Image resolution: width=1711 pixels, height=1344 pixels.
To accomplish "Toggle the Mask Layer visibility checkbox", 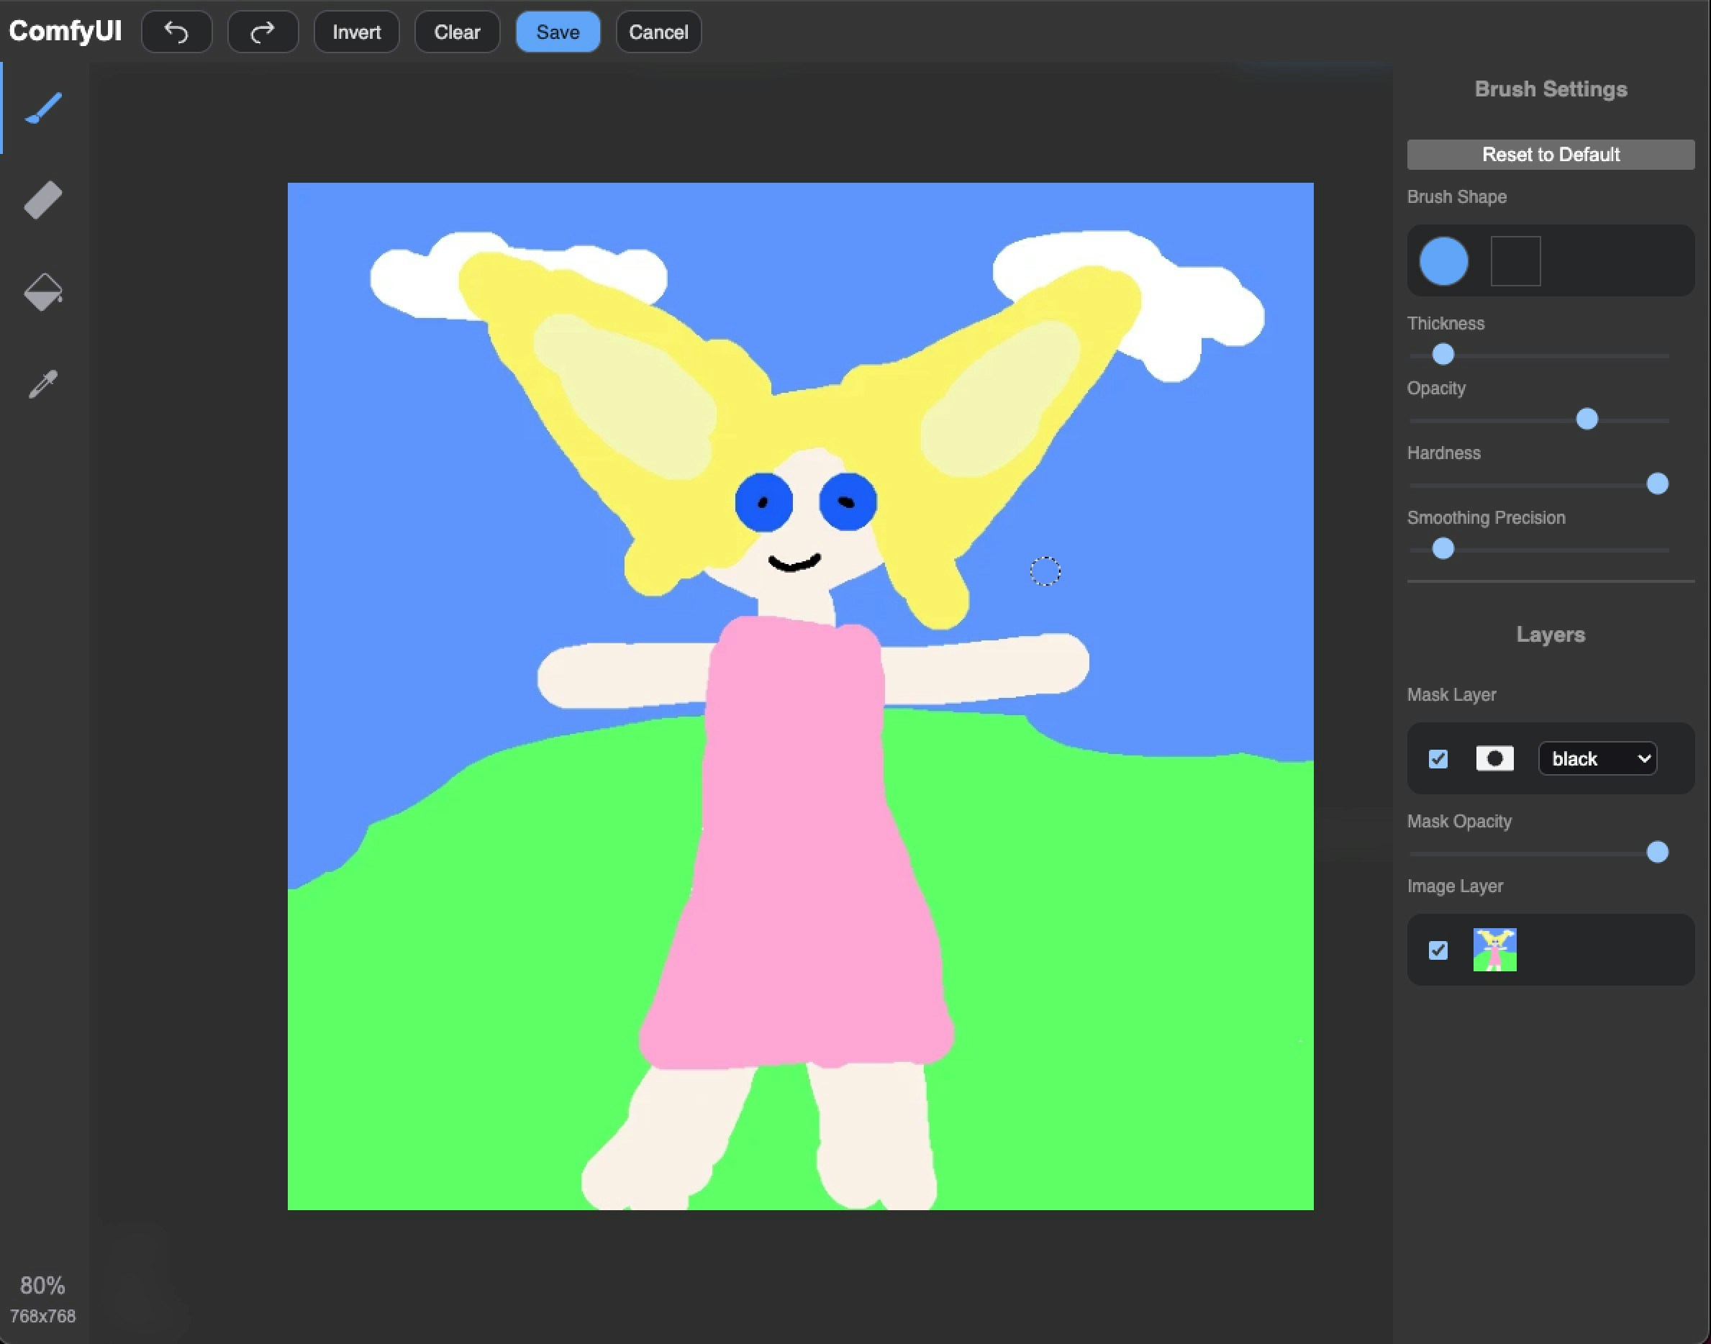I will click(1438, 758).
